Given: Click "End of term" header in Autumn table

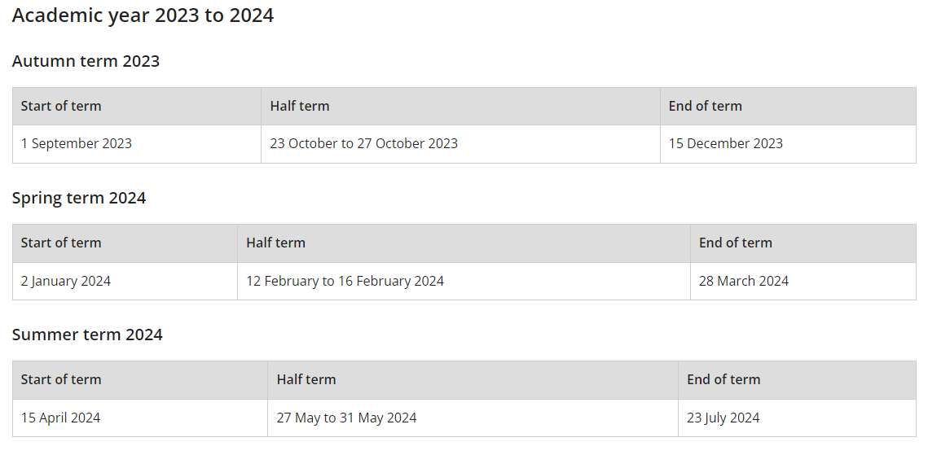Looking at the screenshot, I should click(706, 107).
